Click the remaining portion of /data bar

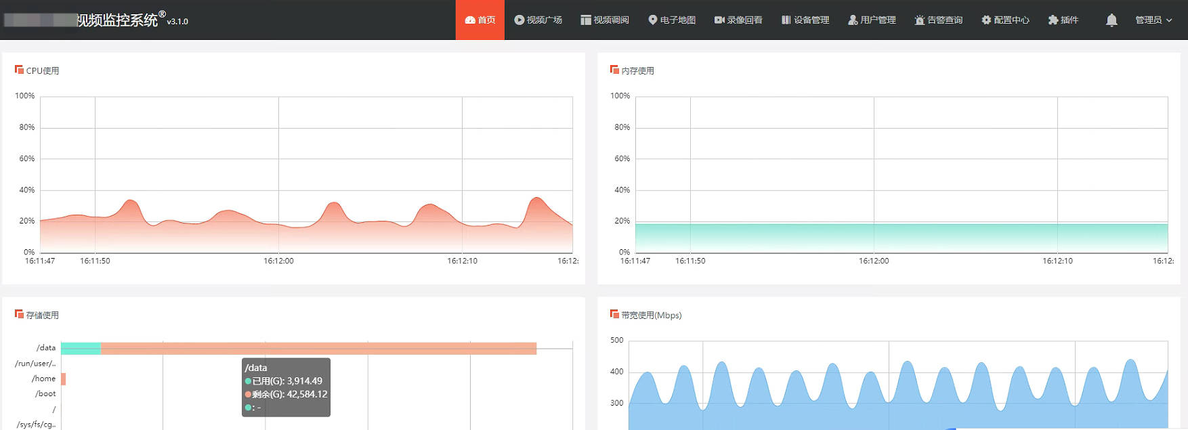point(318,348)
